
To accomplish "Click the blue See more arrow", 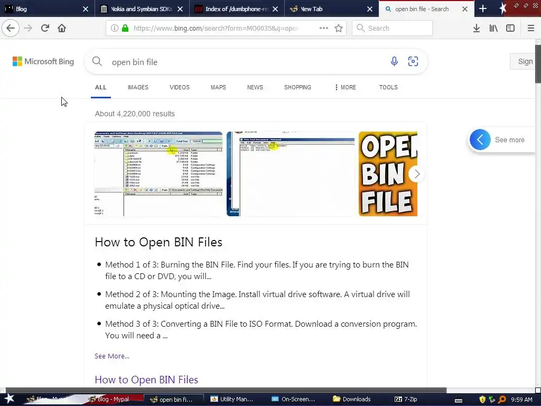I will tap(480, 140).
